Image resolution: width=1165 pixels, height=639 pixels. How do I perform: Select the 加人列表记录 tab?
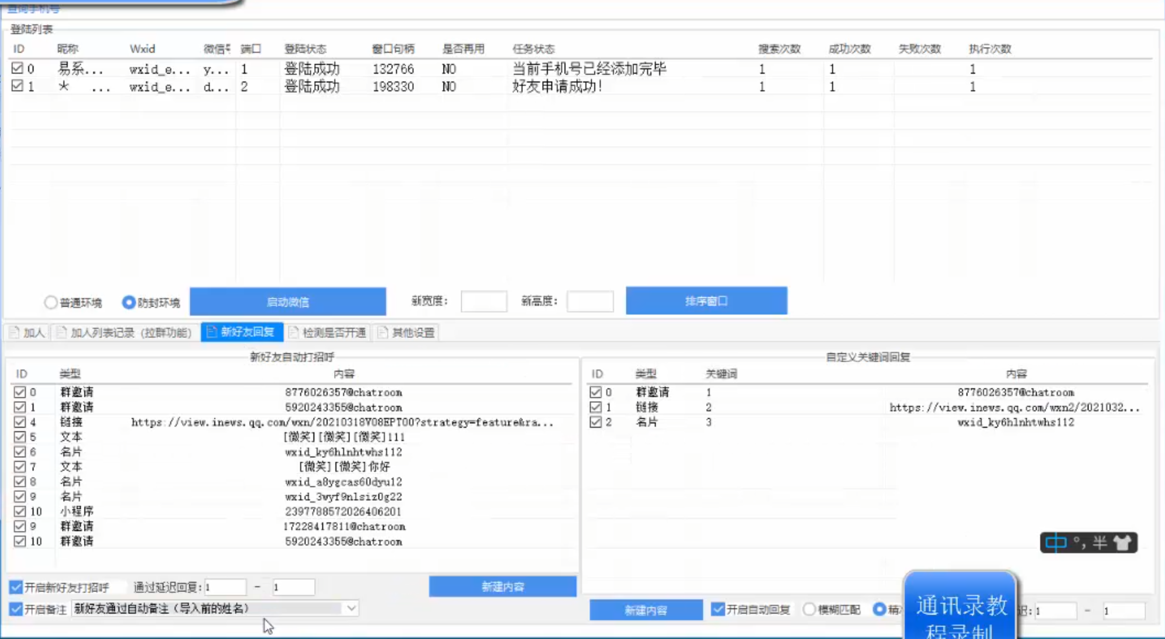[x=124, y=333]
